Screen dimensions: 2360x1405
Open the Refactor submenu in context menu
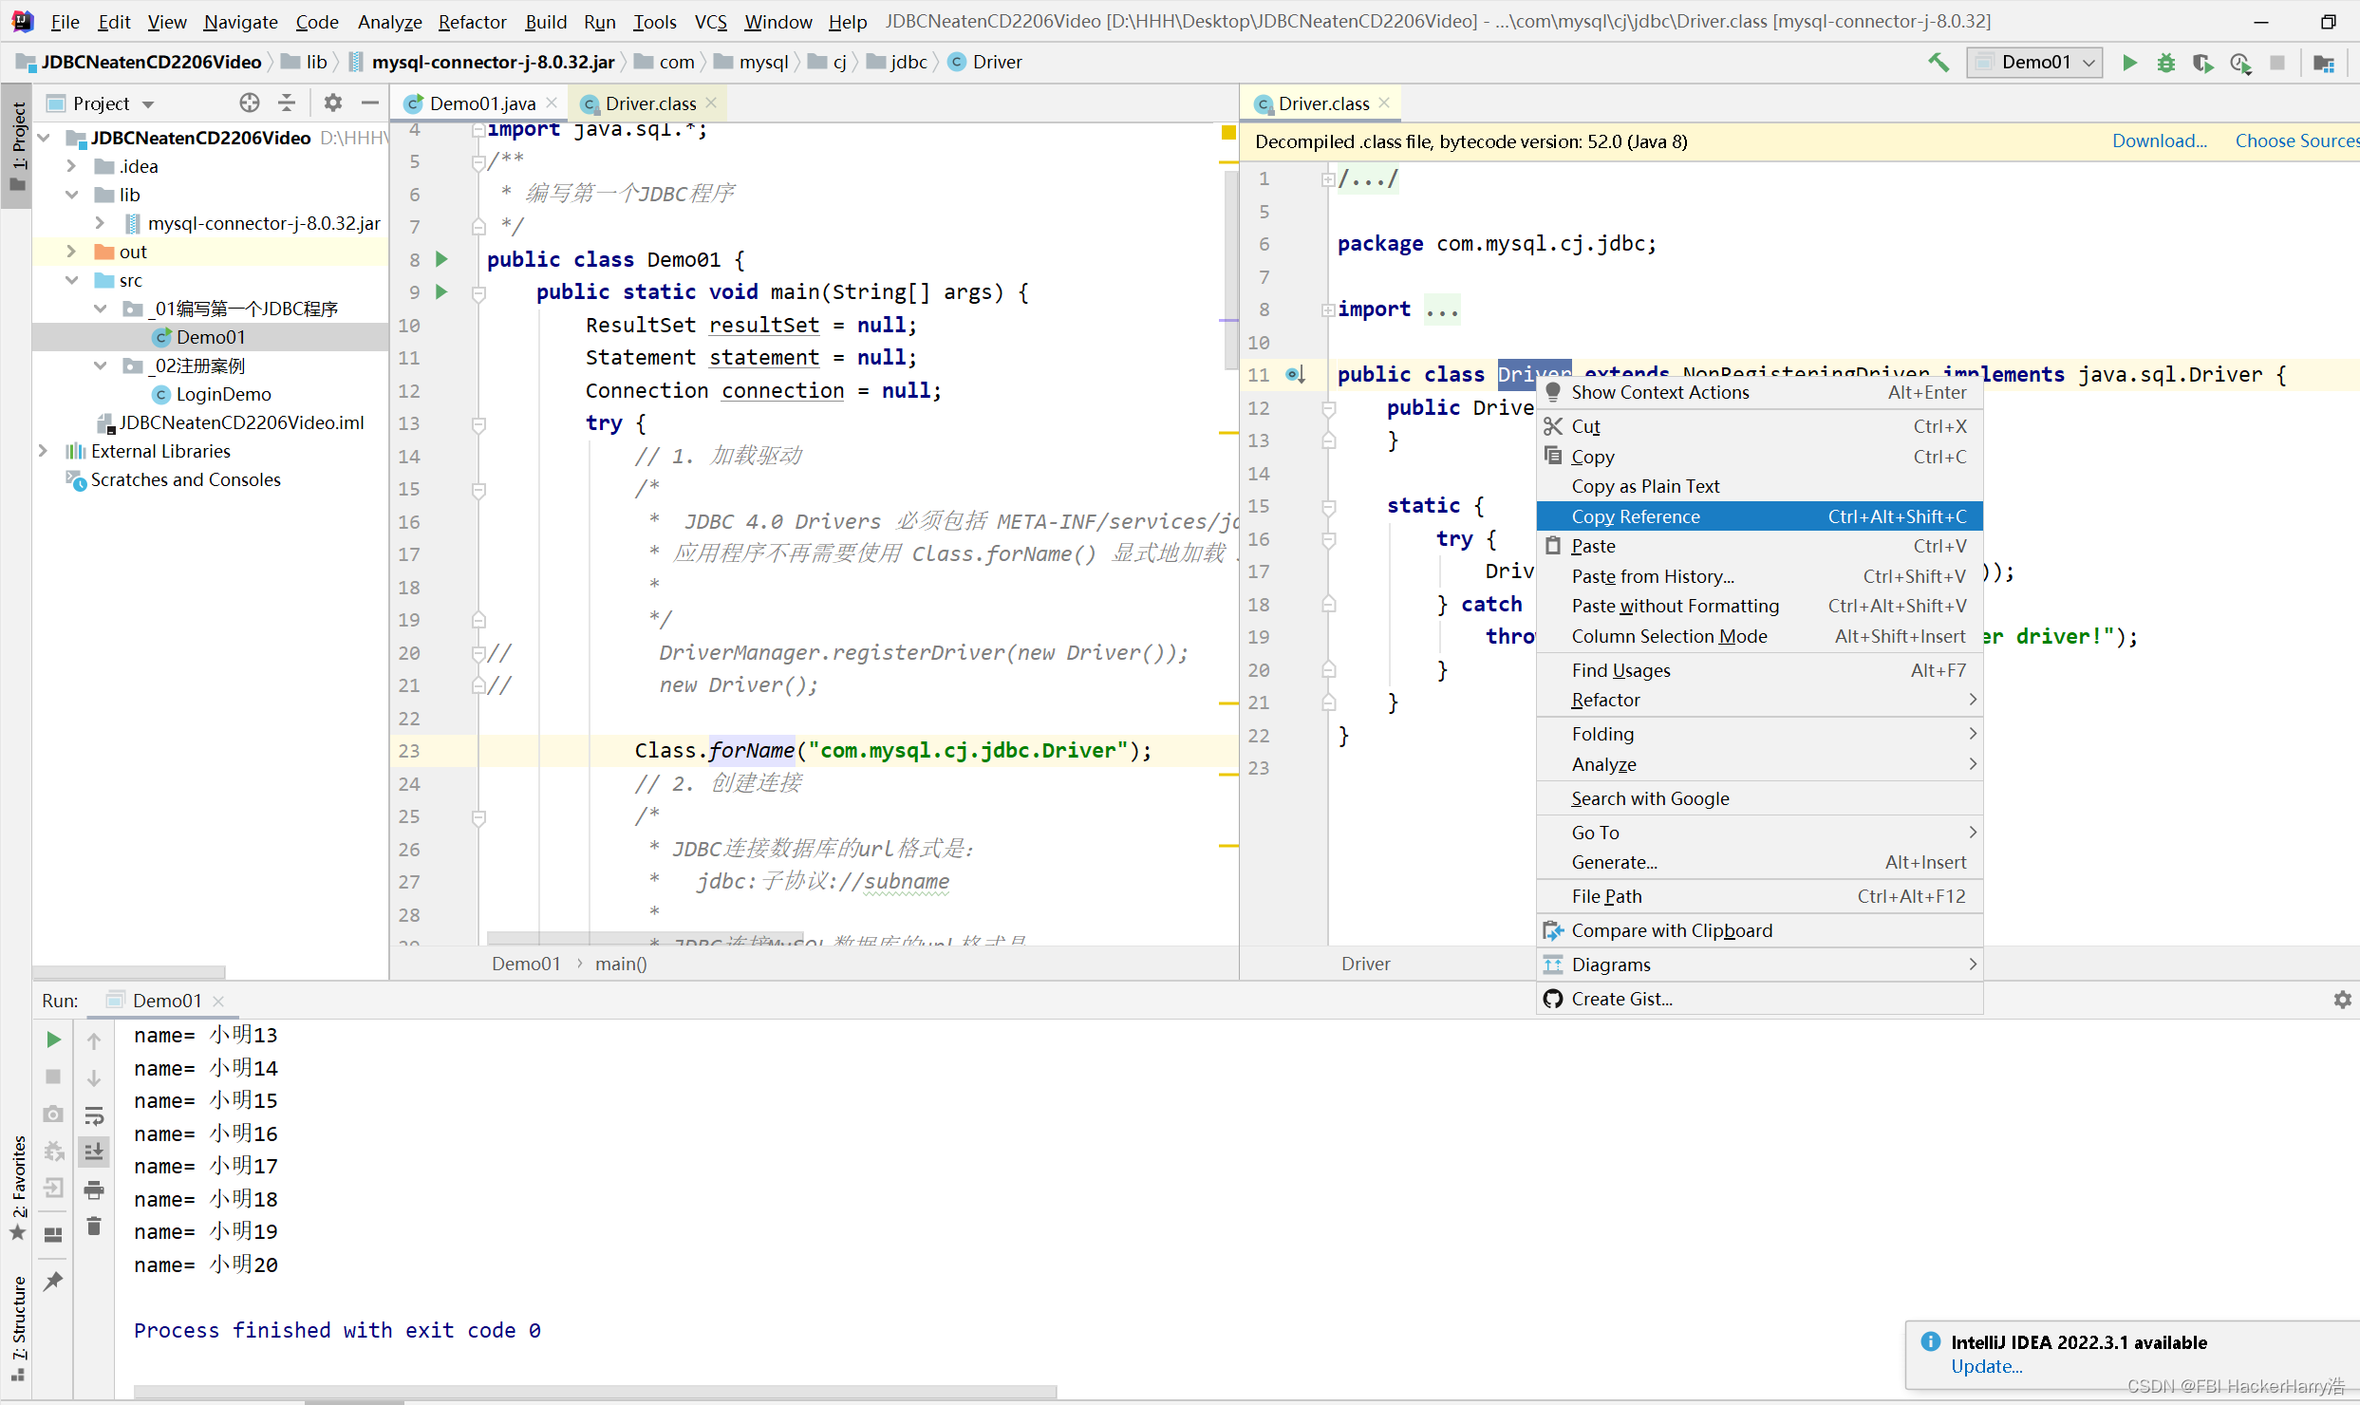coord(1759,700)
